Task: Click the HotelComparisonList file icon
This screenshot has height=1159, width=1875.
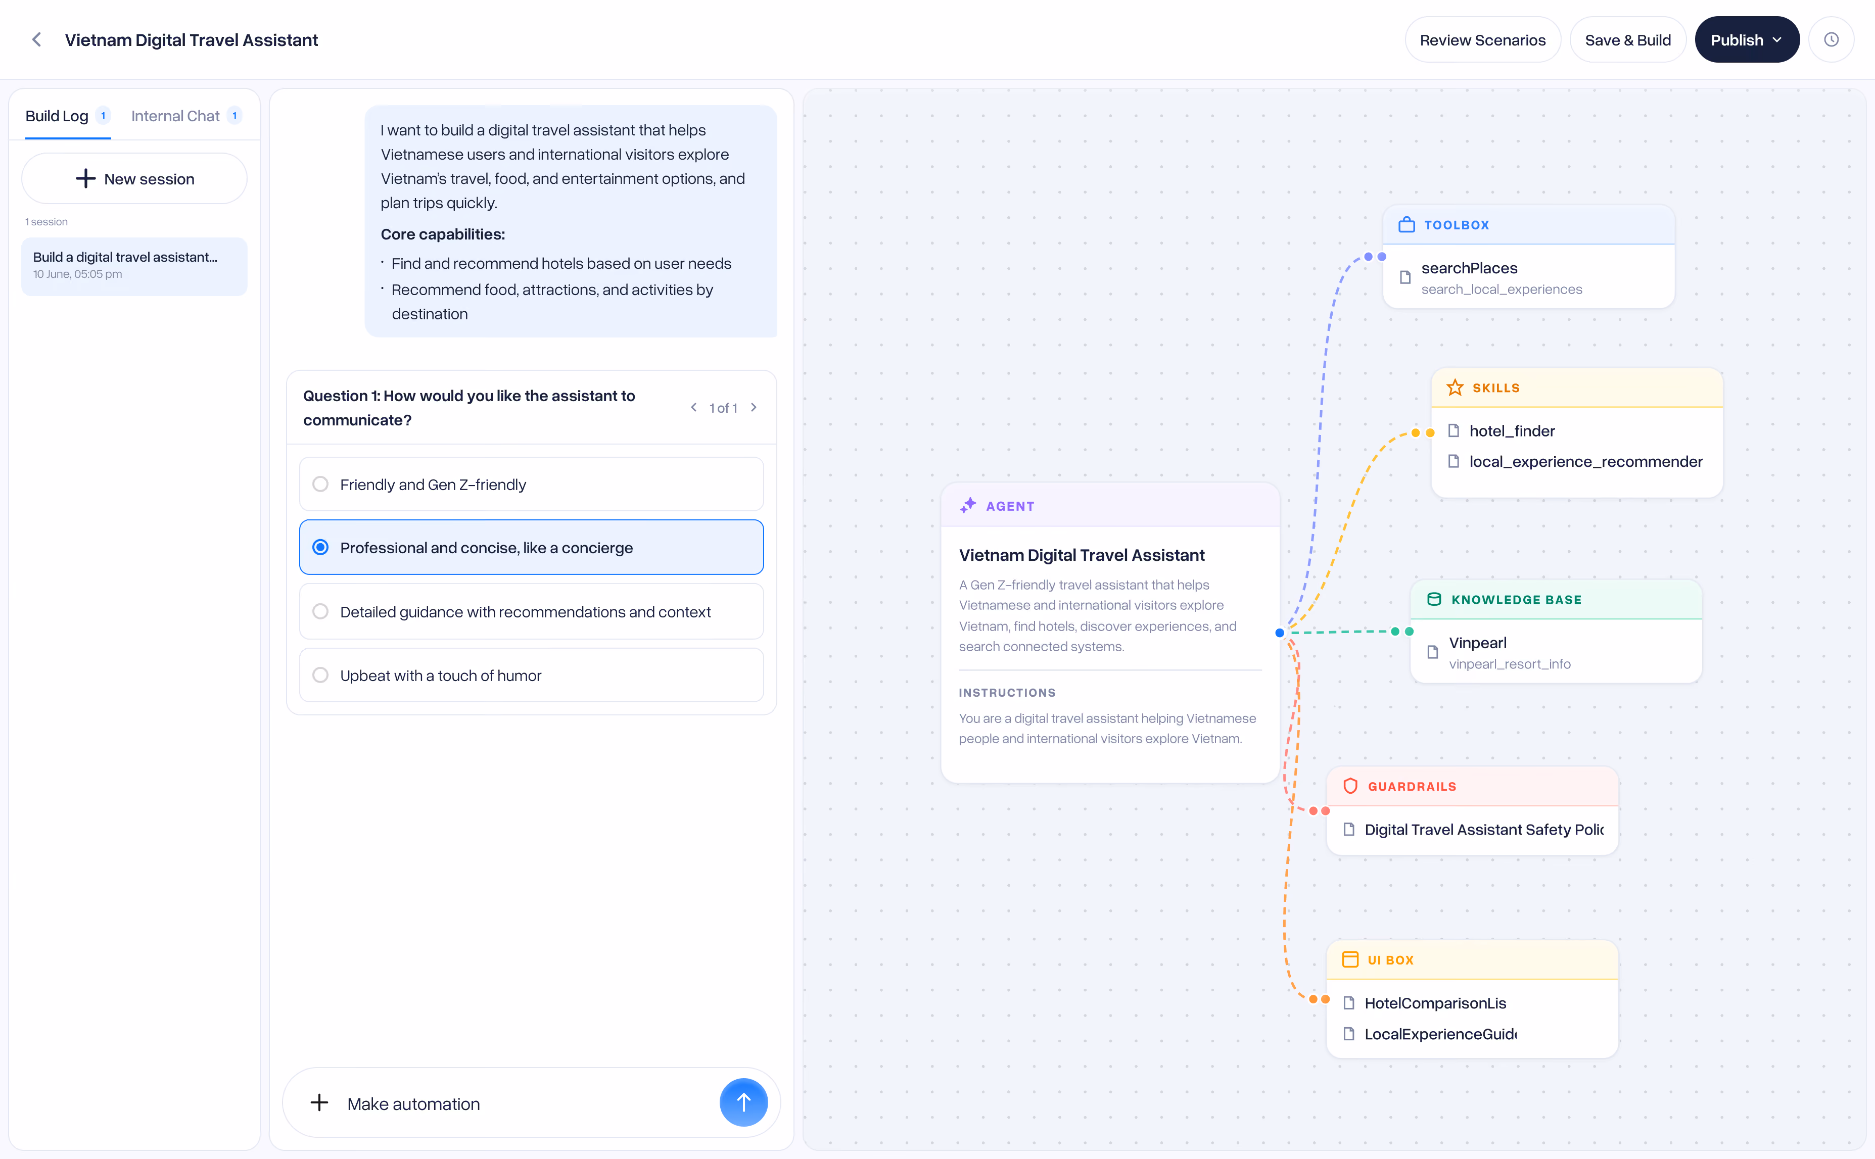Action: [x=1348, y=1002]
